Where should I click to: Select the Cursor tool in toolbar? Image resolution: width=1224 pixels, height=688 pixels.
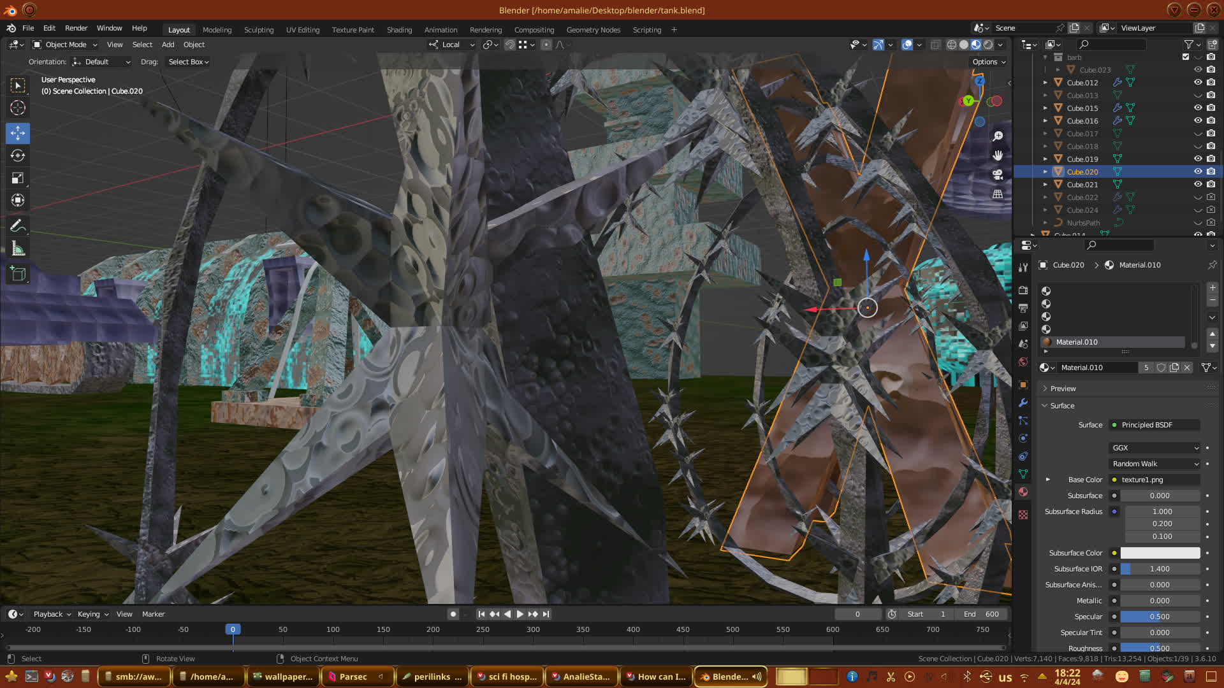pos(18,108)
